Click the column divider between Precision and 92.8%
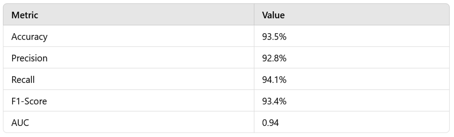This screenshot has width=454, height=137. click(254, 58)
